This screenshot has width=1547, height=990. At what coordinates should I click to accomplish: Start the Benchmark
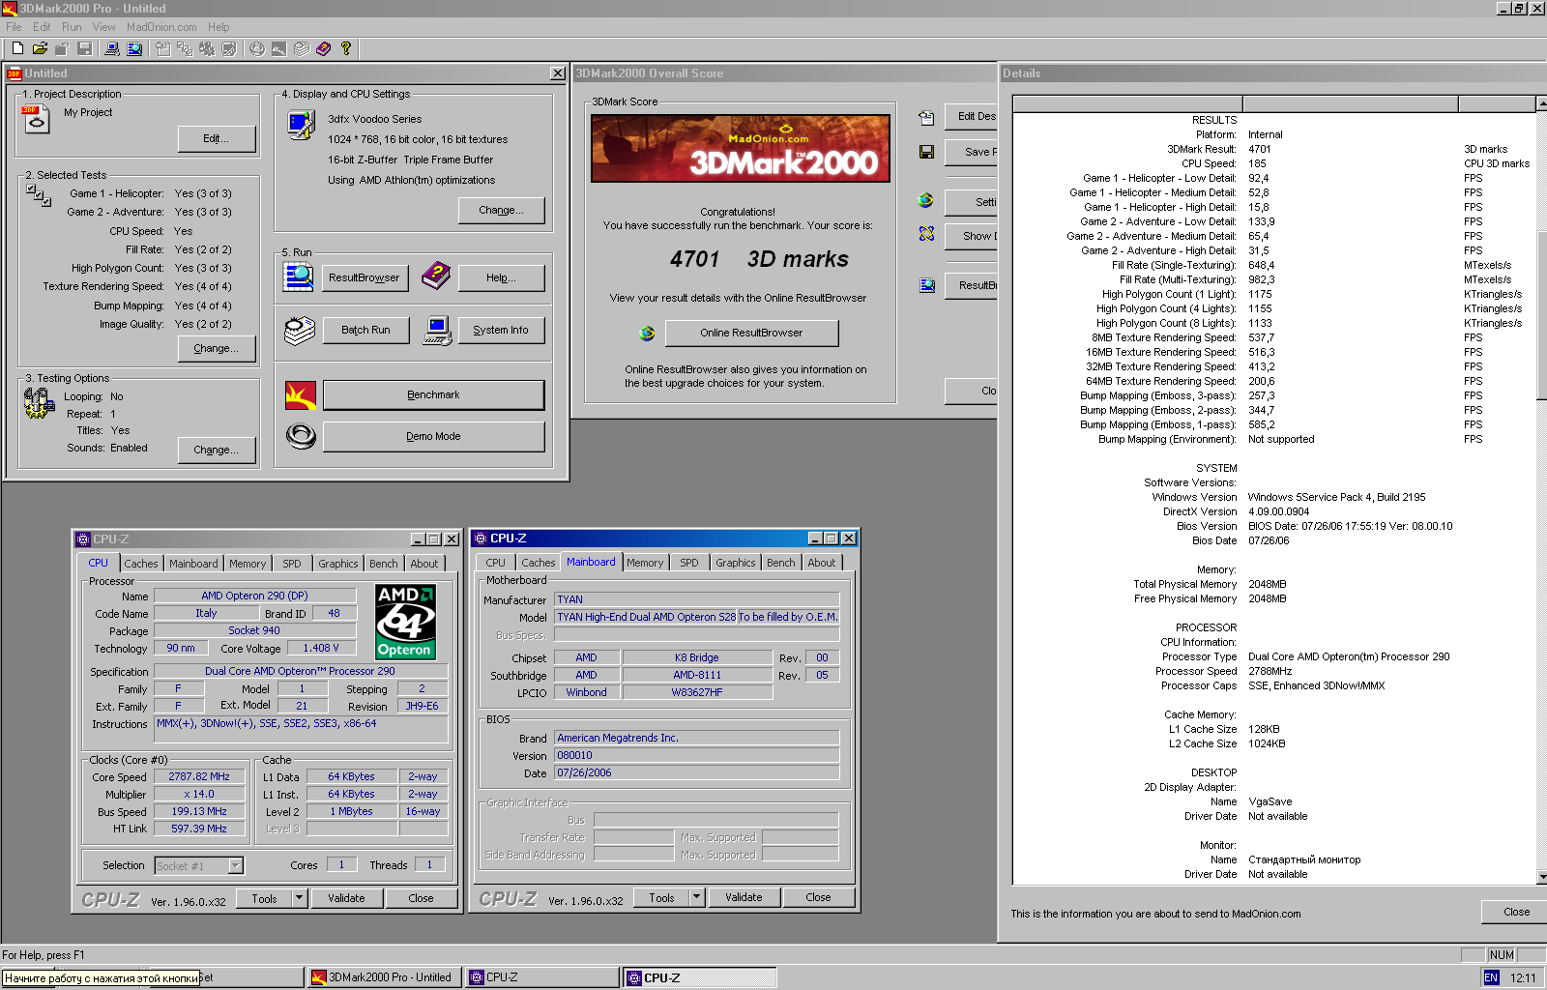click(x=433, y=395)
